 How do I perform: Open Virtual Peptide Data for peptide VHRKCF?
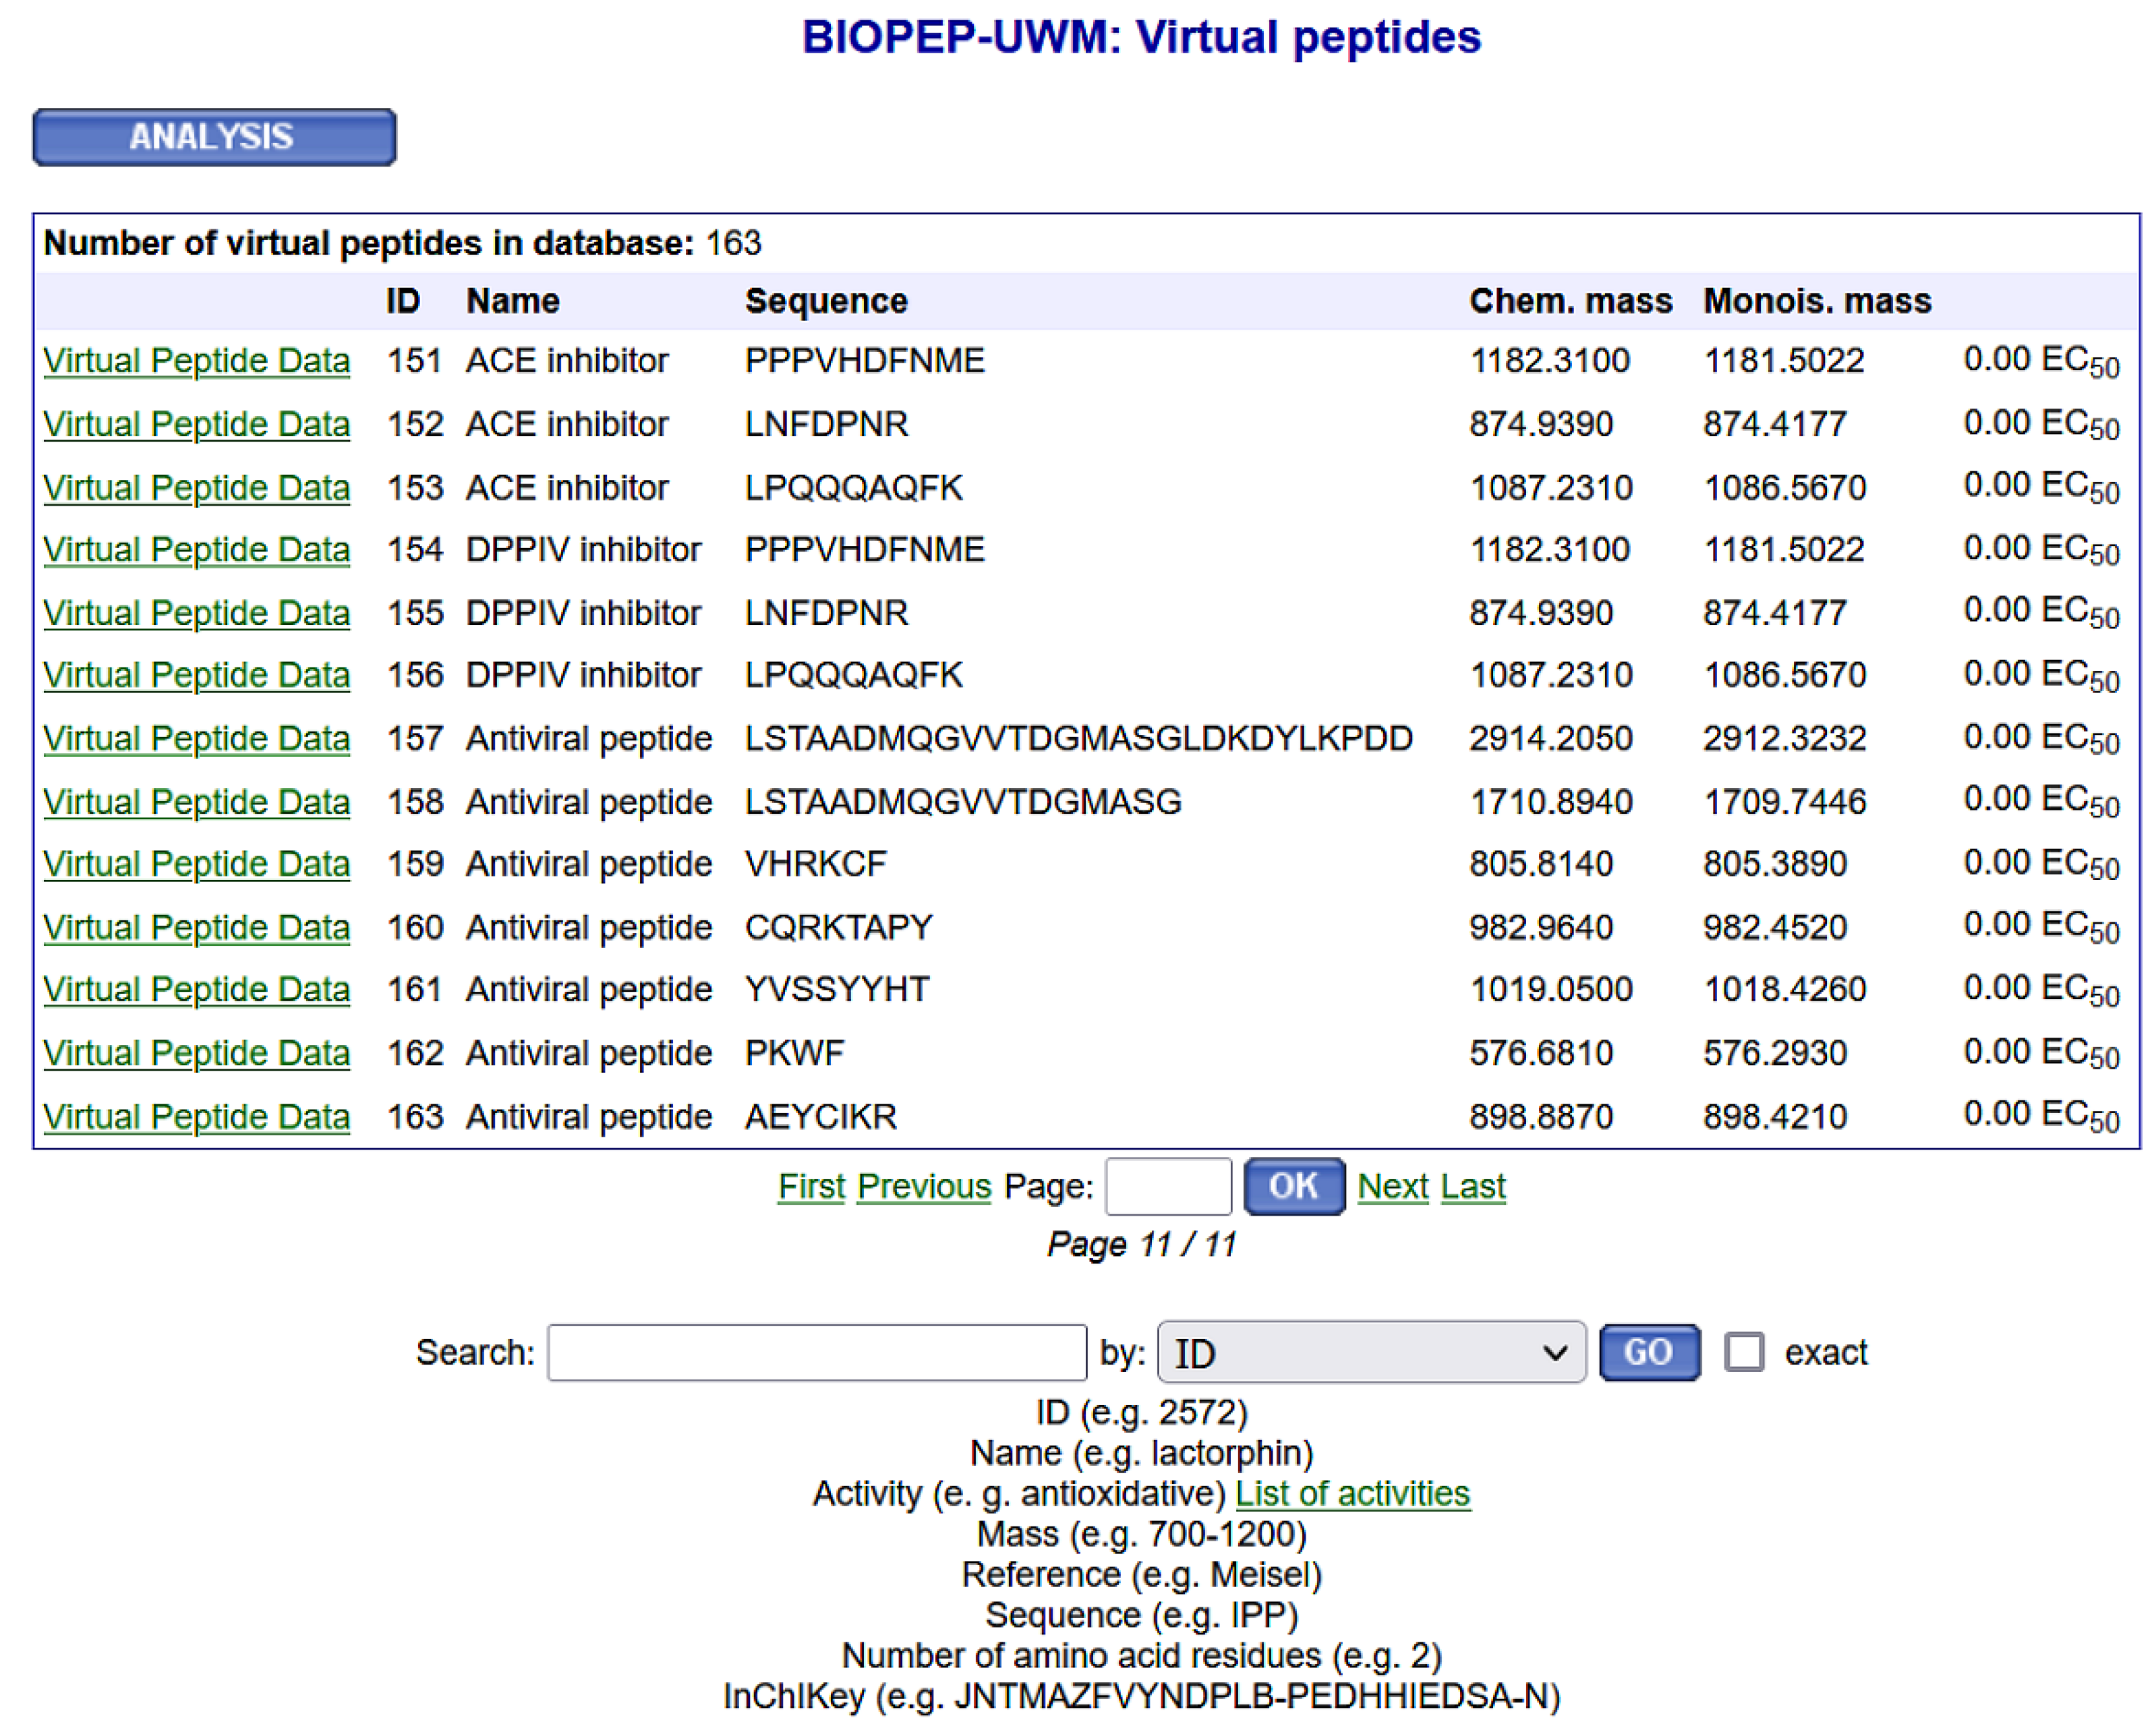point(196,864)
